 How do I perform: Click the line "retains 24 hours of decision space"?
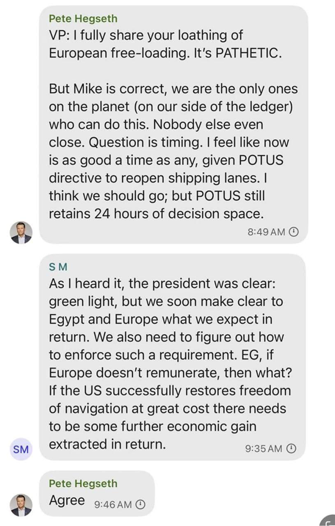pyautogui.click(x=156, y=214)
